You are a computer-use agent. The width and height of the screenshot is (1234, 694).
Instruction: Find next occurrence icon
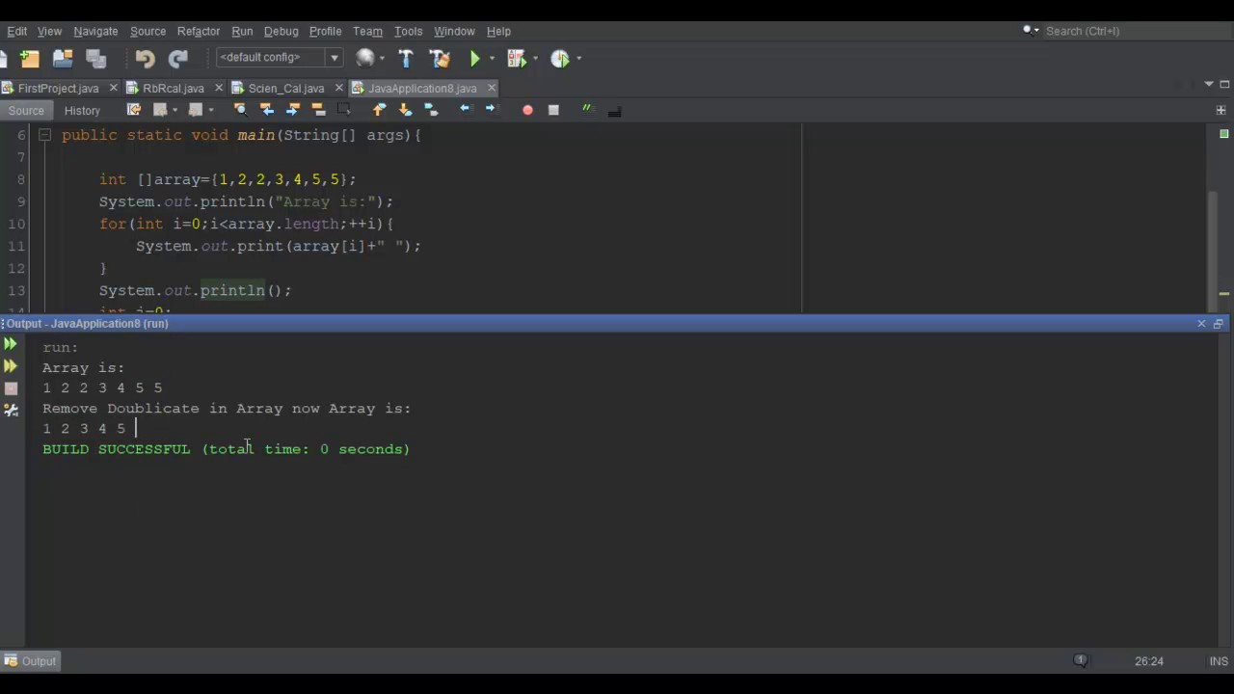click(293, 110)
